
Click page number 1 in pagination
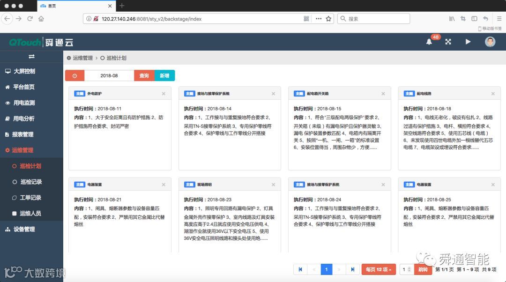coord(326,269)
